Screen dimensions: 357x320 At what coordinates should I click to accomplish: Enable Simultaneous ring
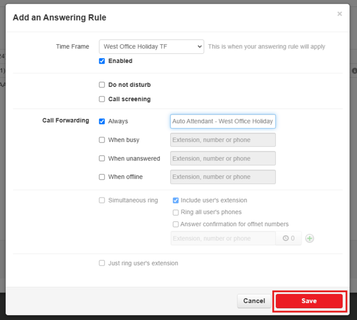(x=102, y=201)
